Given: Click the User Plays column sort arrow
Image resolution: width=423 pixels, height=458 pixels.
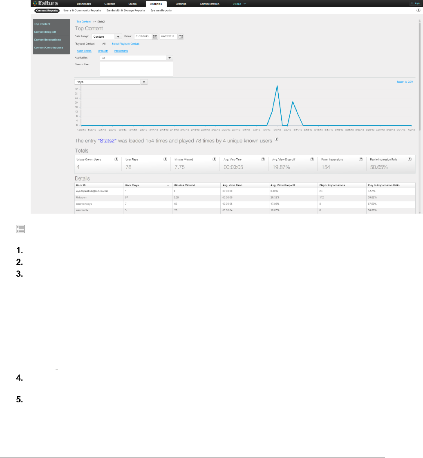Looking at the screenshot, I should (168, 185).
